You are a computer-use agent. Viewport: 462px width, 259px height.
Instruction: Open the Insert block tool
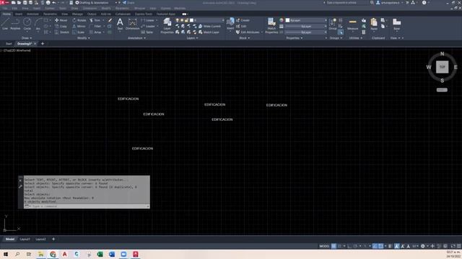click(230, 24)
